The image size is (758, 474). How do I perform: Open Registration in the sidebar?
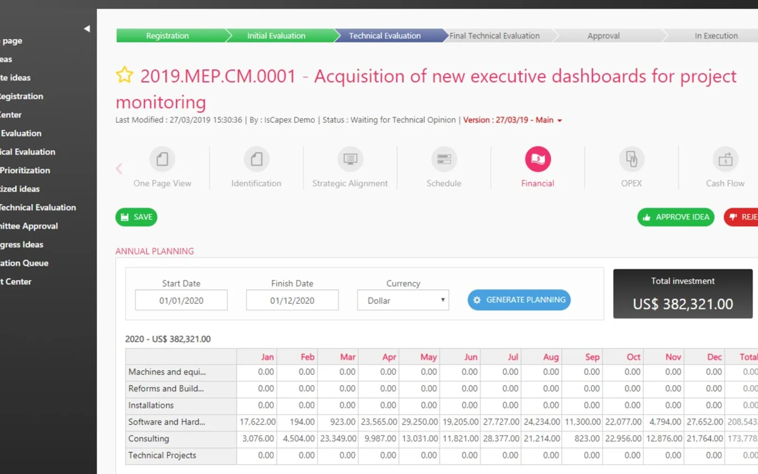tap(21, 96)
